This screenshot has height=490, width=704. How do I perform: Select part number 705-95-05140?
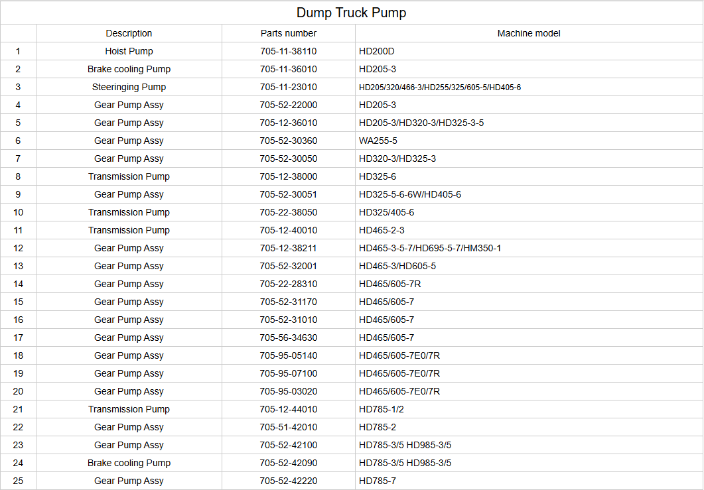point(288,356)
